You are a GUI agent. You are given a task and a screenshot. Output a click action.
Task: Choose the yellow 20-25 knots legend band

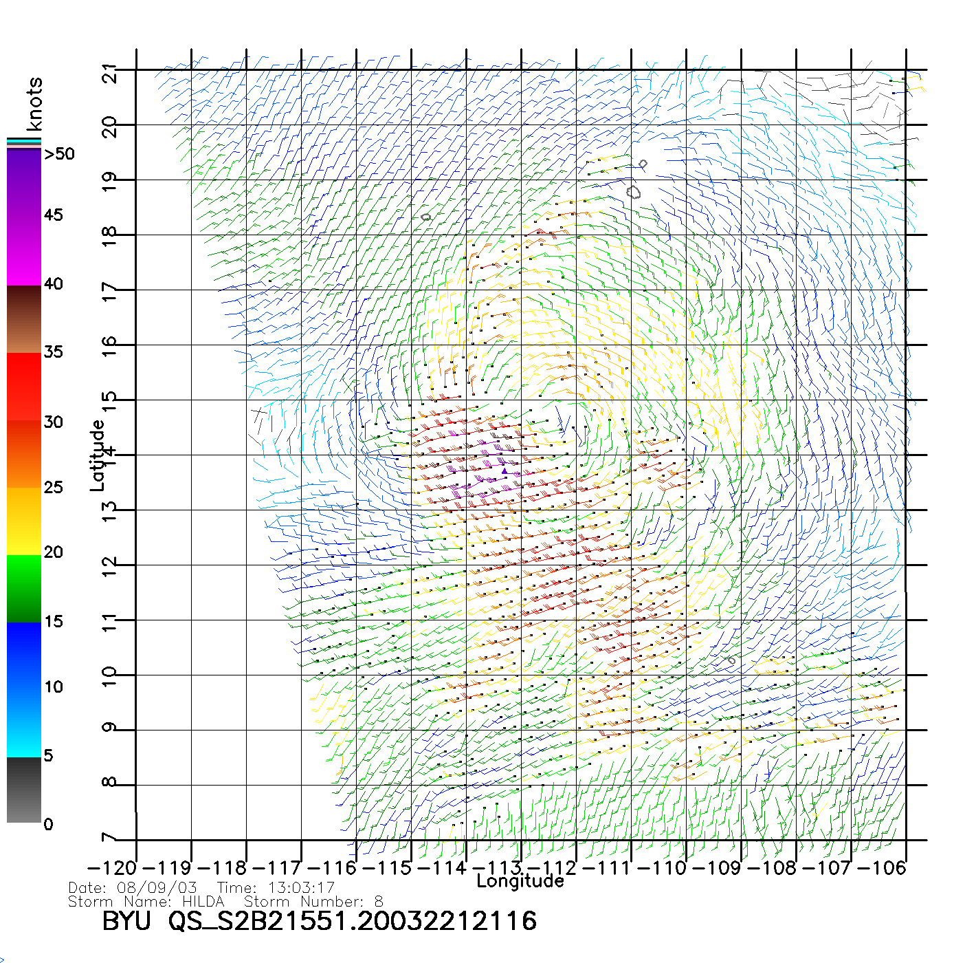tap(24, 521)
